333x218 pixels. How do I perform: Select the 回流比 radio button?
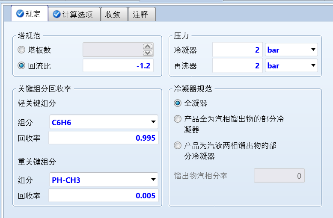(21, 66)
